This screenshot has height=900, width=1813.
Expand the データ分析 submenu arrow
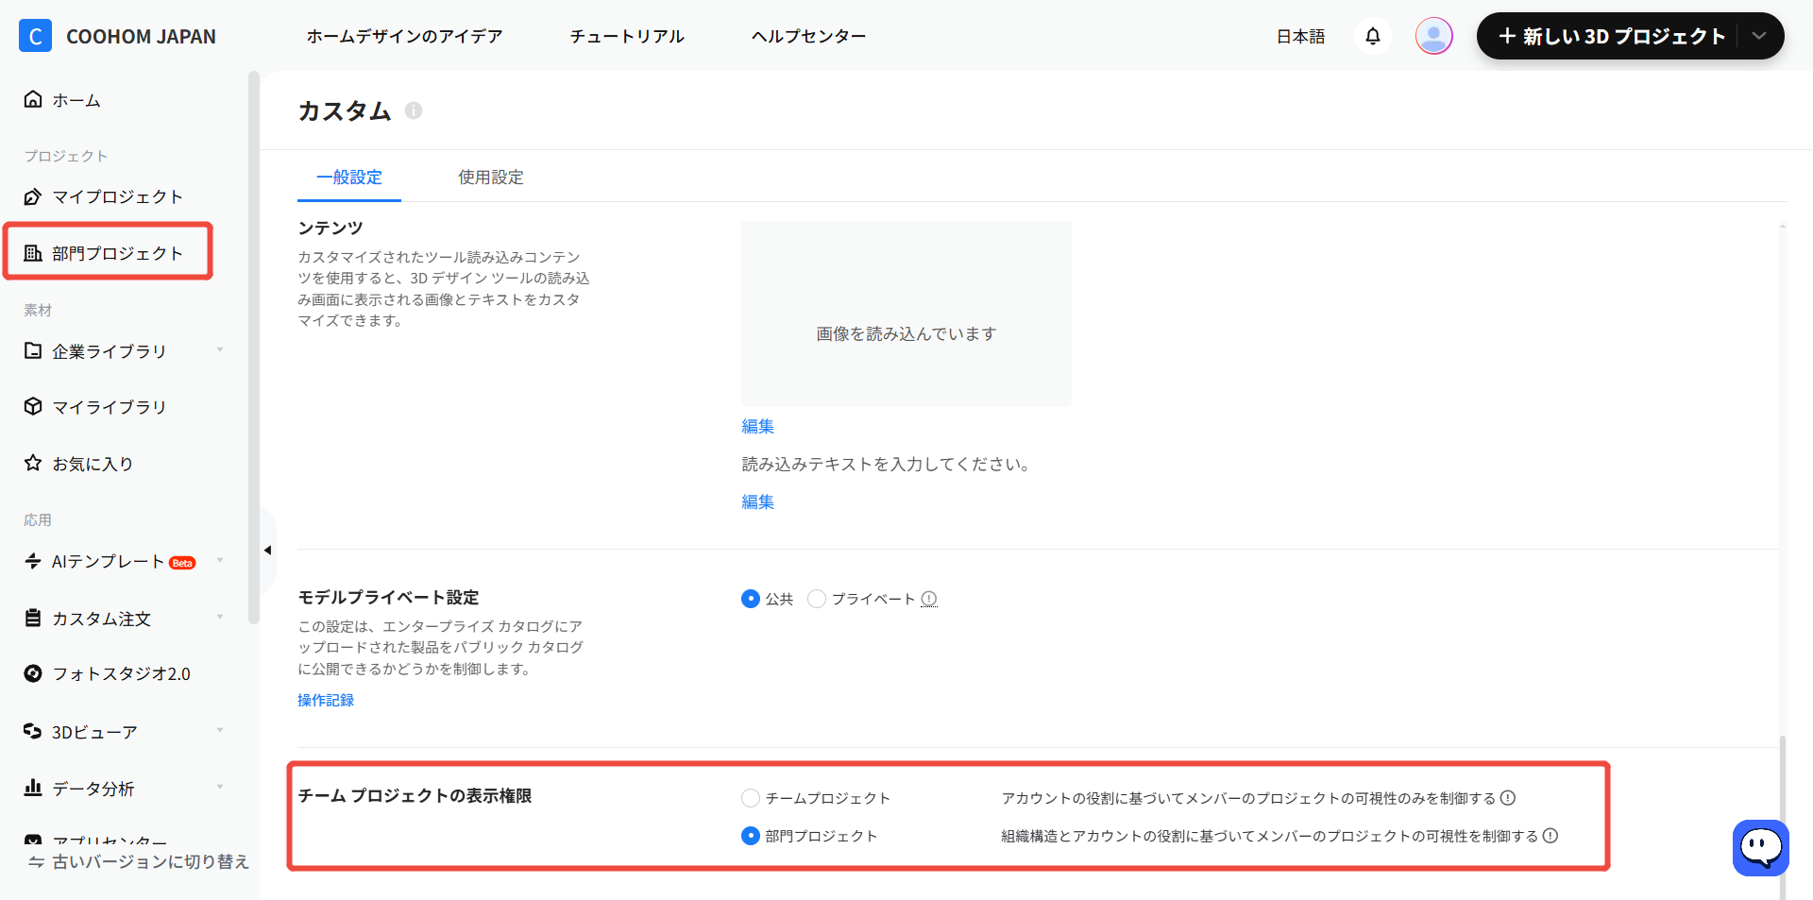coord(220,787)
